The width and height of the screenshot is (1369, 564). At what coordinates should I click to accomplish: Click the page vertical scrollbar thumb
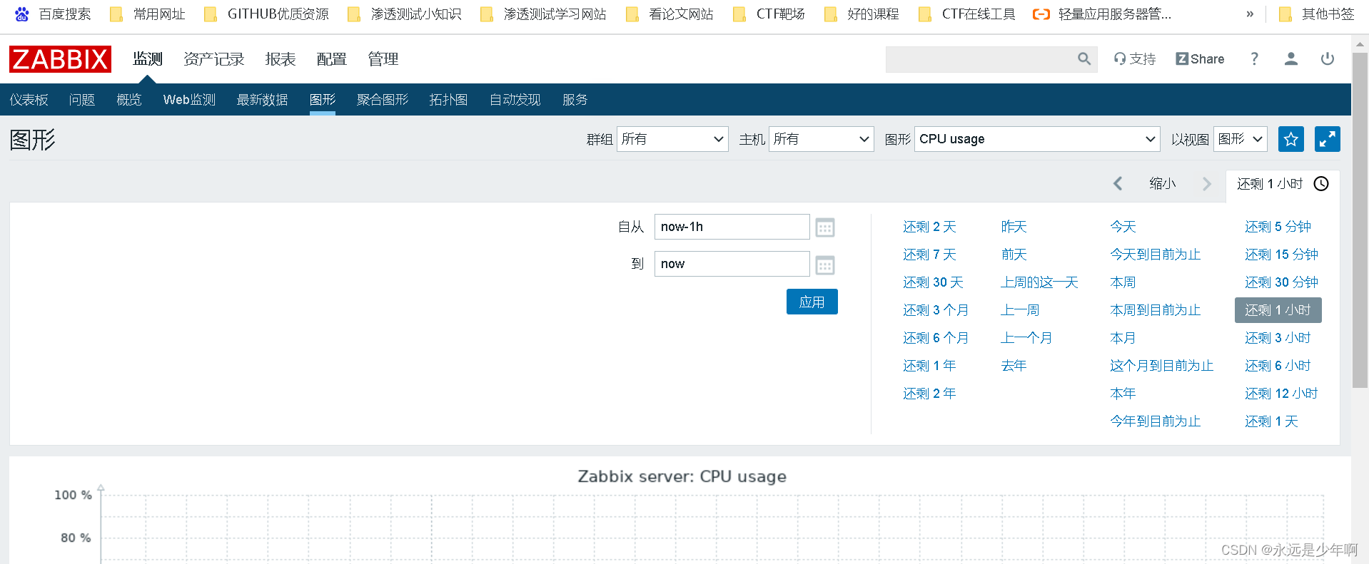pyautogui.click(x=1360, y=220)
